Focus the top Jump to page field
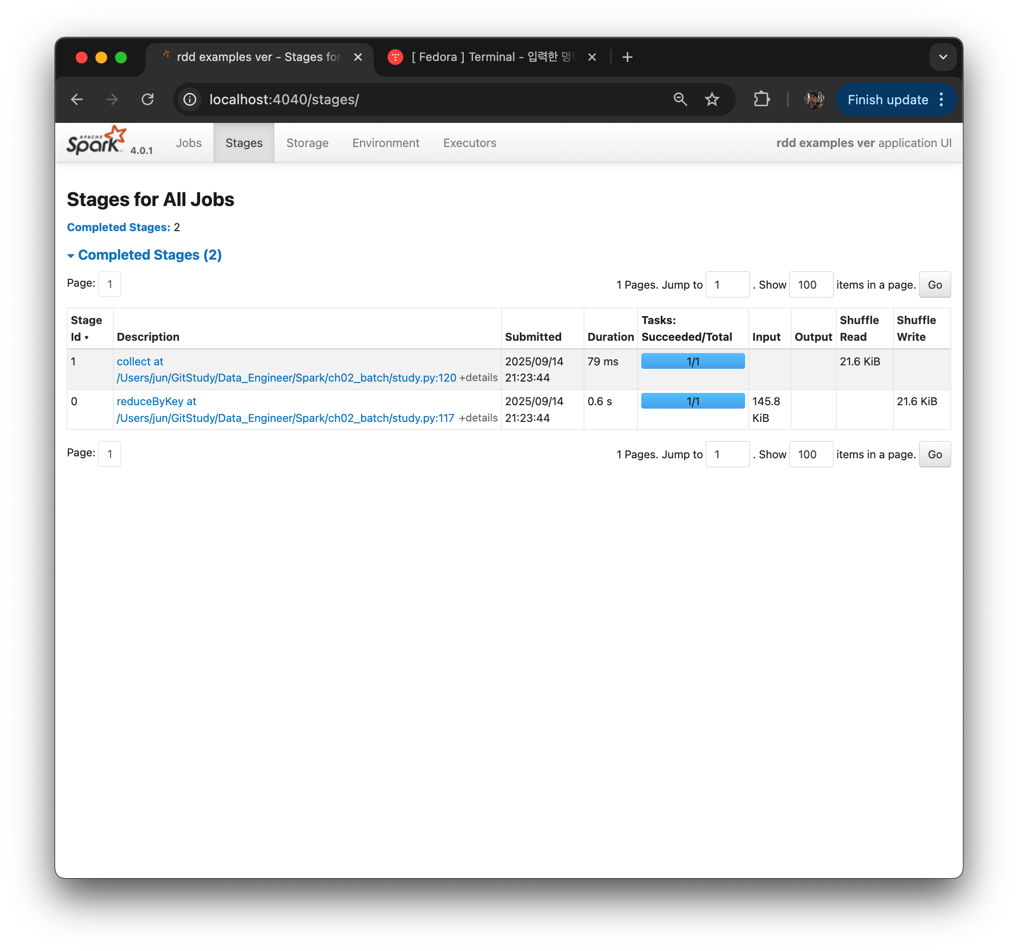Screen dimensions: 1018x951 [727, 285]
